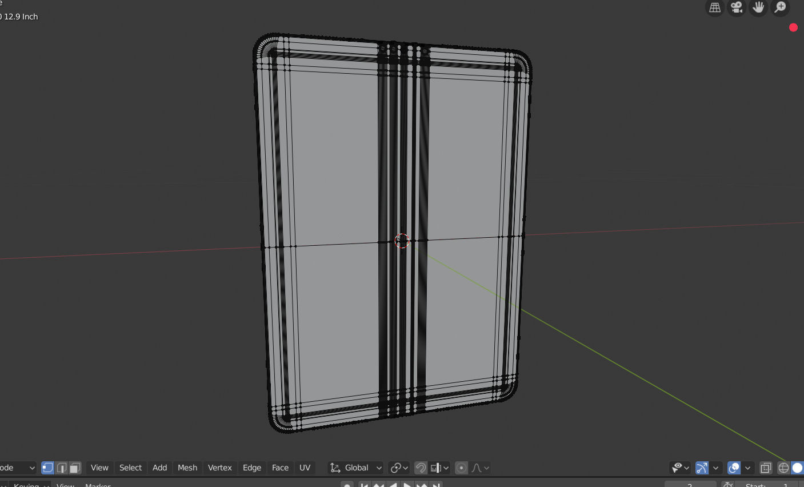
Task: Open the proportional editing falloff dropdown
Action: click(x=480, y=468)
